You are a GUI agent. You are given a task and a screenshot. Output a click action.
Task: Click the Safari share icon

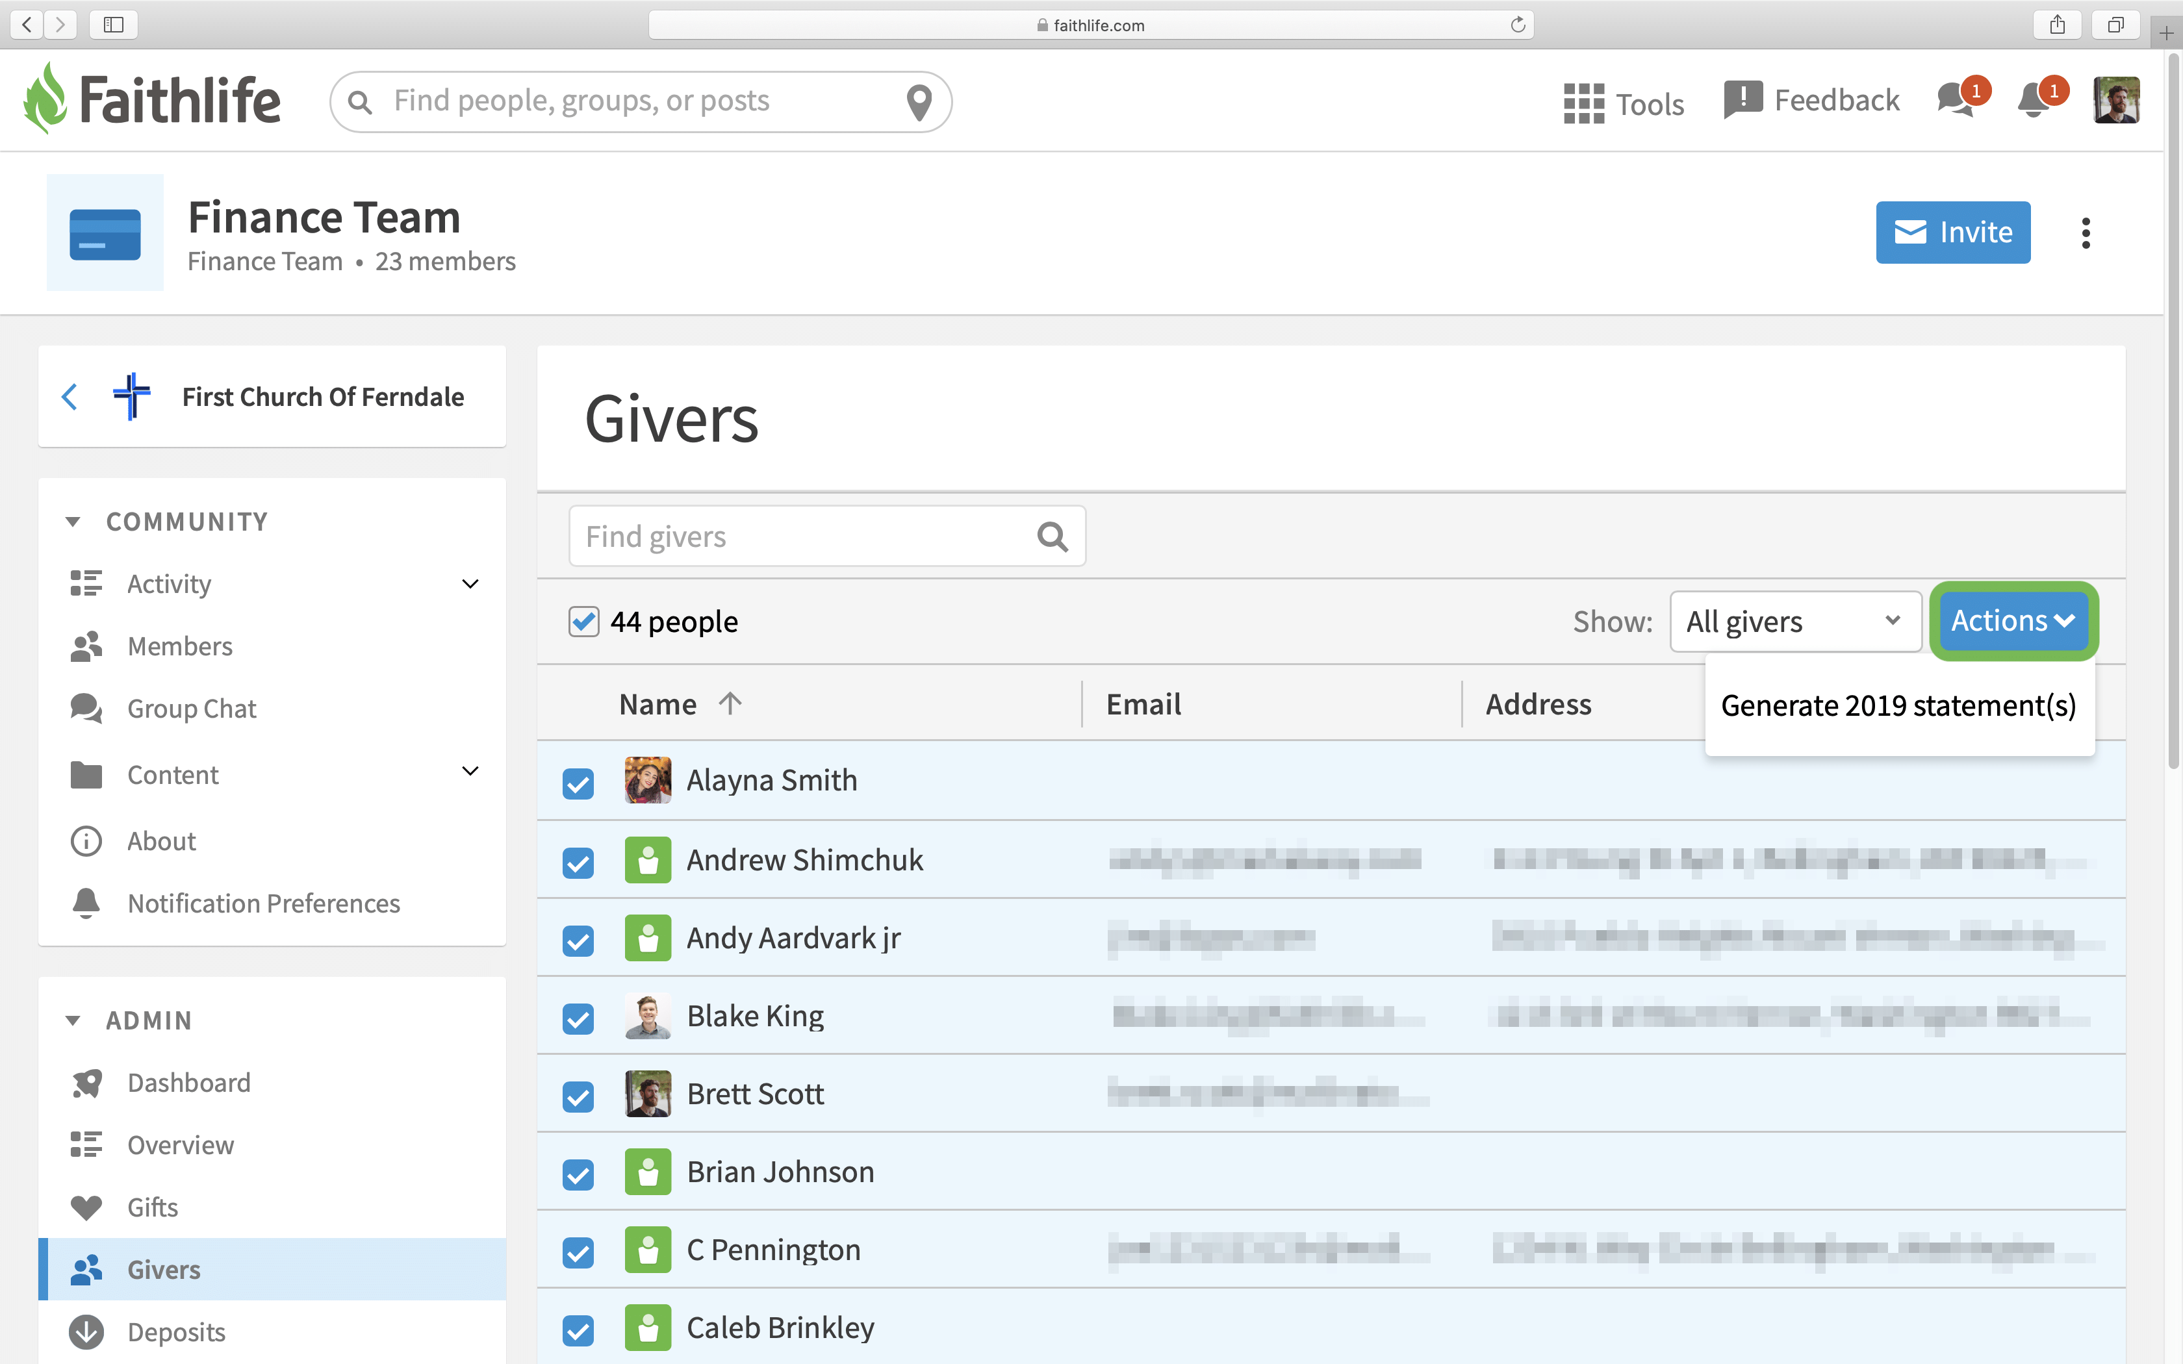(2058, 25)
